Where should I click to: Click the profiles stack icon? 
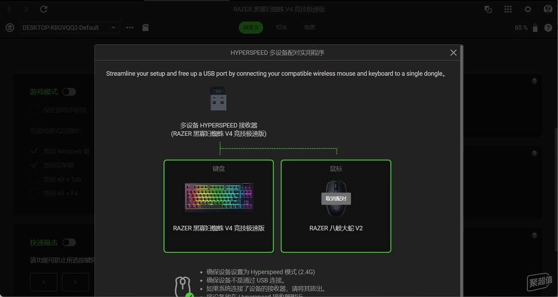click(x=10, y=28)
